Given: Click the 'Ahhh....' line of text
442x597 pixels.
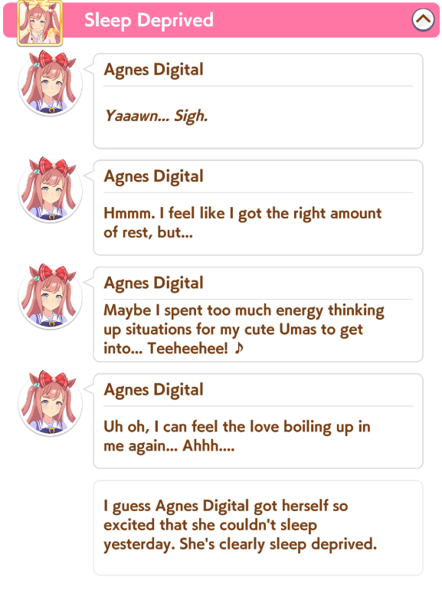Looking at the screenshot, I should click(x=208, y=445).
